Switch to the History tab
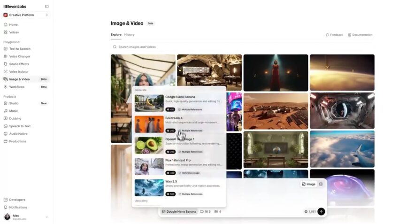The width and height of the screenshot is (399, 224). click(129, 35)
